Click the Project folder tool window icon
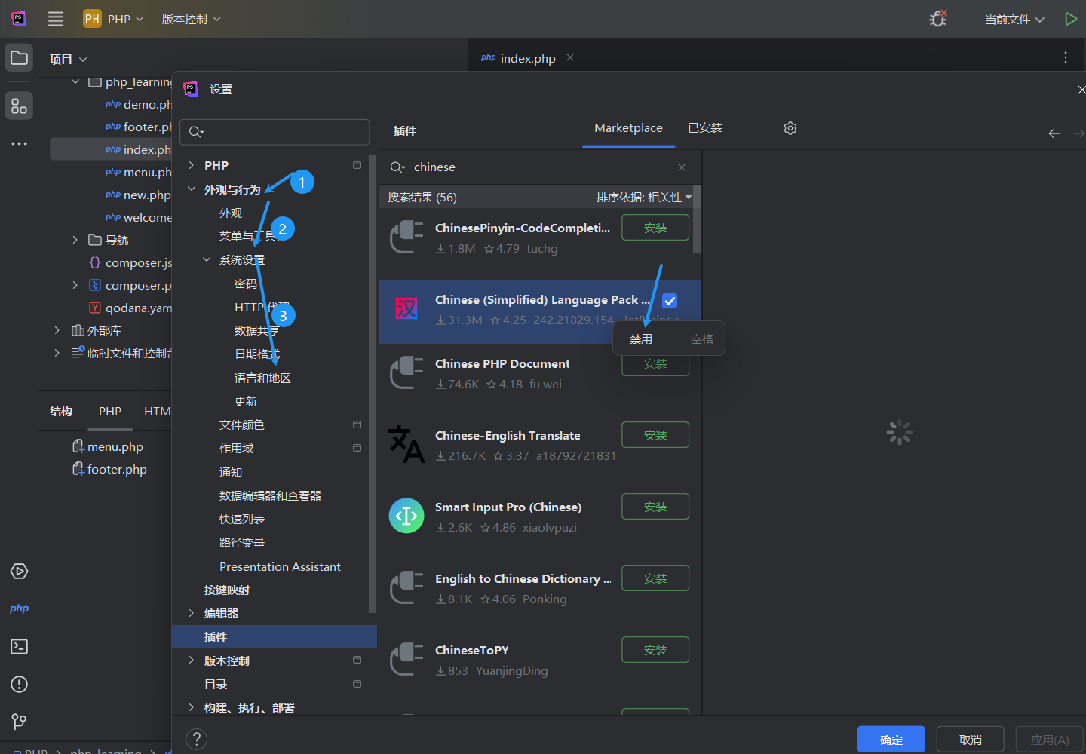1086x754 pixels. [x=20, y=58]
